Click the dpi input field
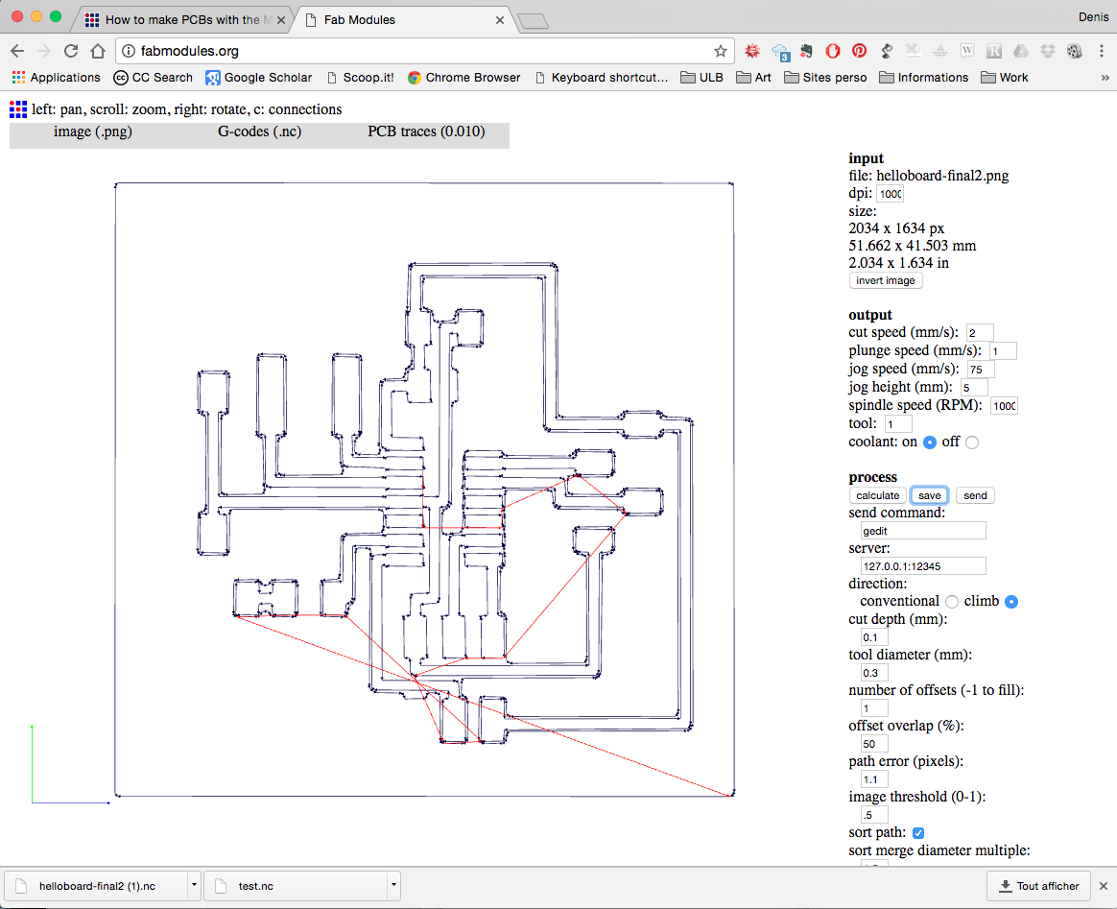1117x909 pixels. point(890,194)
